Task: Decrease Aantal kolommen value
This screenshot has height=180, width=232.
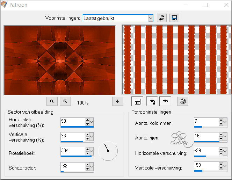Action: click(221, 124)
